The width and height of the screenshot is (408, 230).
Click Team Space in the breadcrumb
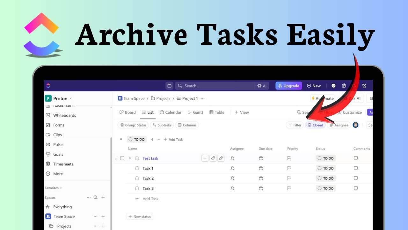point(131,98)
